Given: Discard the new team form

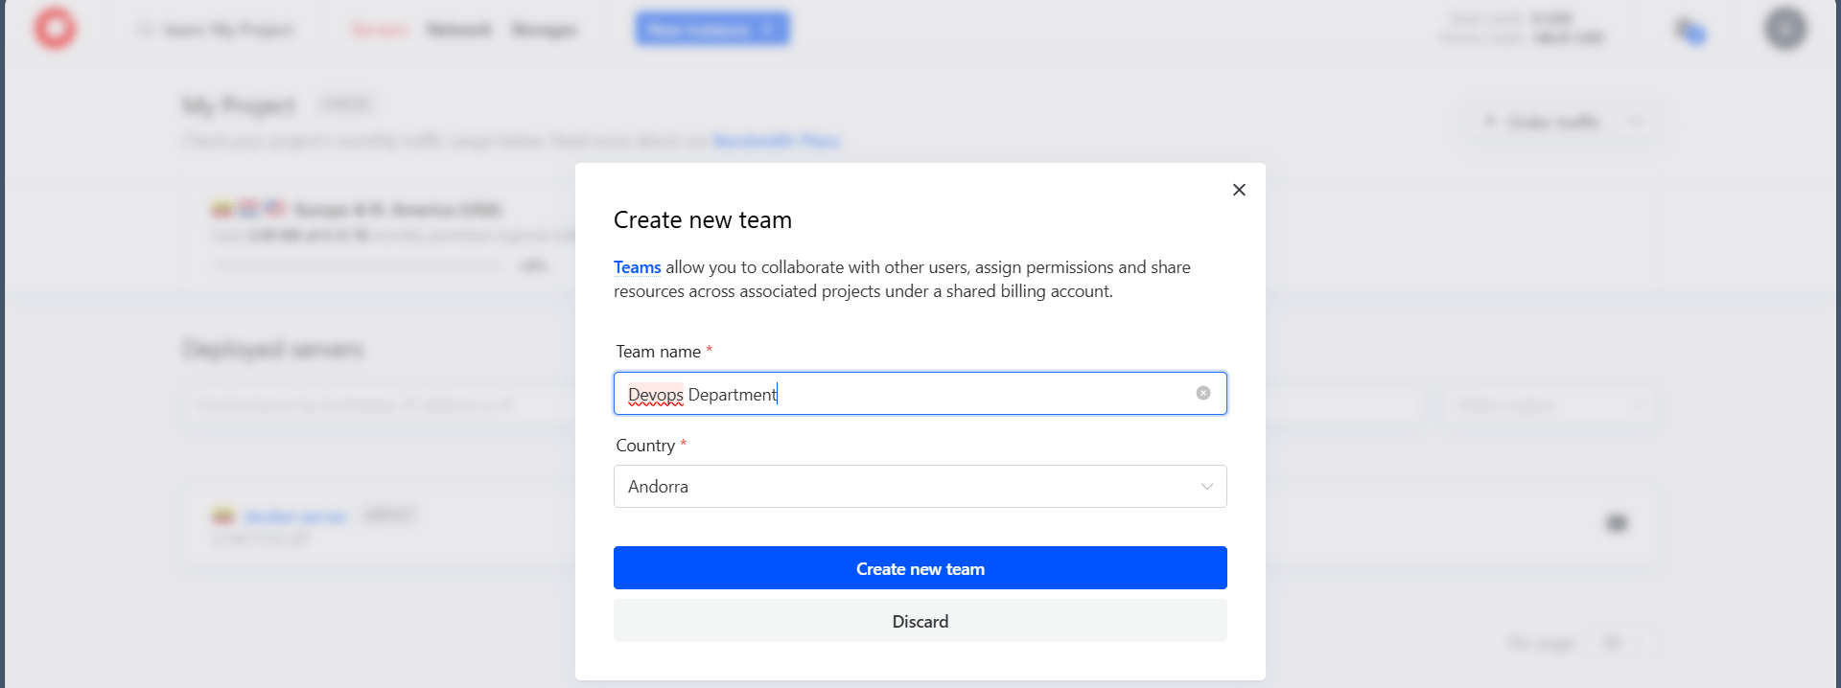Looking at the screenshot, I should 920,621.
